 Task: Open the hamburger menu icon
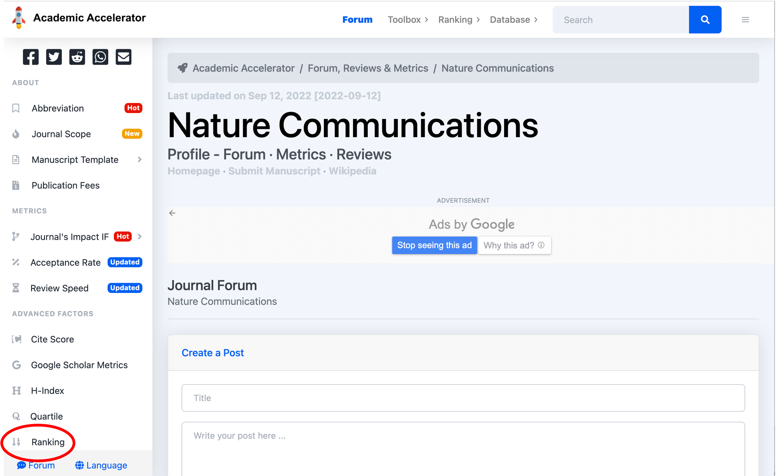(x=745, y=20)
